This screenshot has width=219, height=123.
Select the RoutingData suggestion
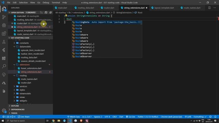point(107,22)
